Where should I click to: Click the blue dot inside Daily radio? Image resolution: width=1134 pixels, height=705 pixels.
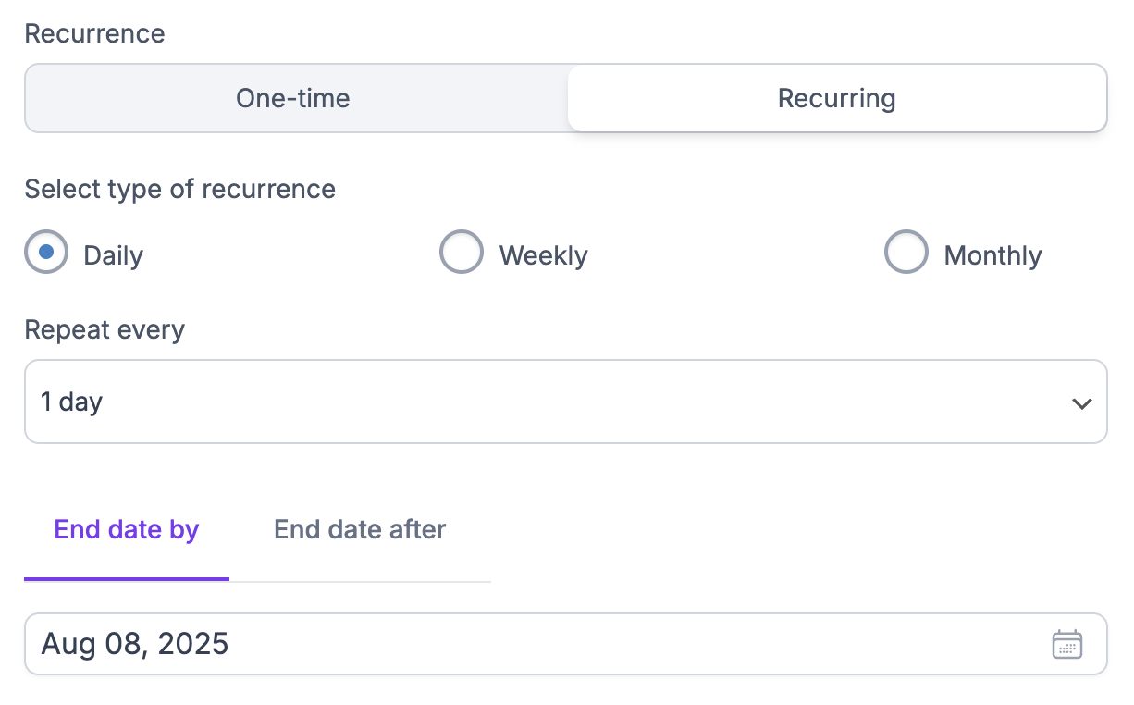[46, 251]
